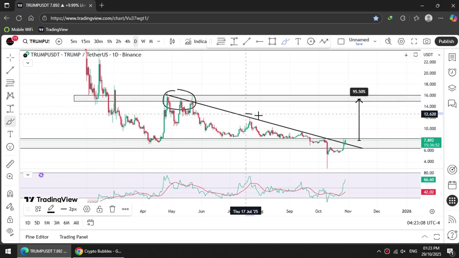This screenshot has width=459, height=258.
Task: Open the watchlist panel in right sidebar
Action: tap(452, 57)
